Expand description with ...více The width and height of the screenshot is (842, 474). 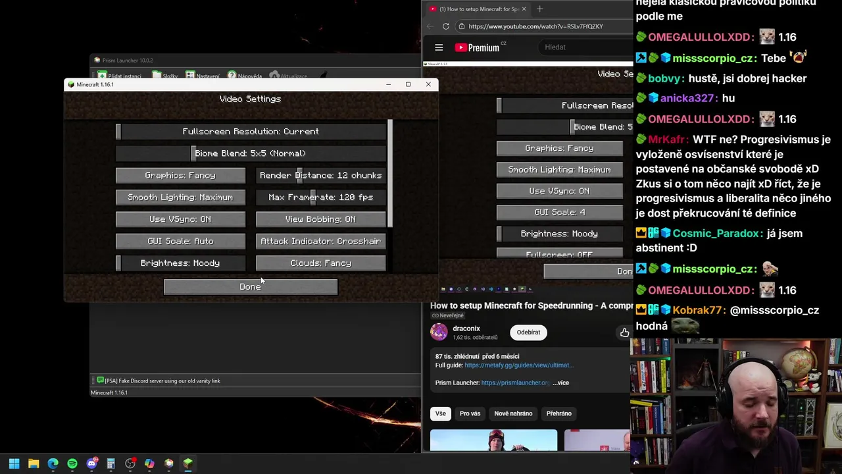click(560, 382)
